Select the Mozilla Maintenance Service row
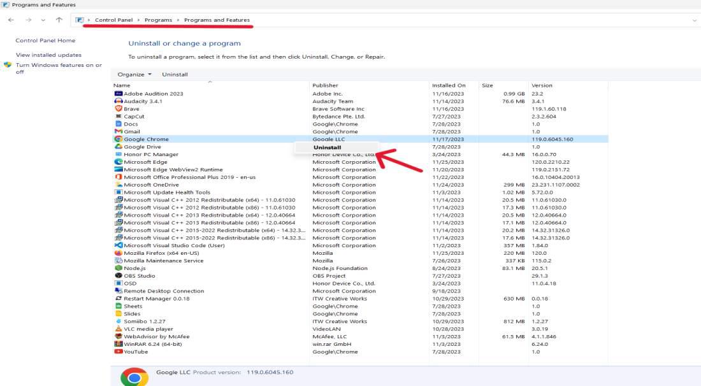Screen dimensions: 701x386 click(360, 261)
